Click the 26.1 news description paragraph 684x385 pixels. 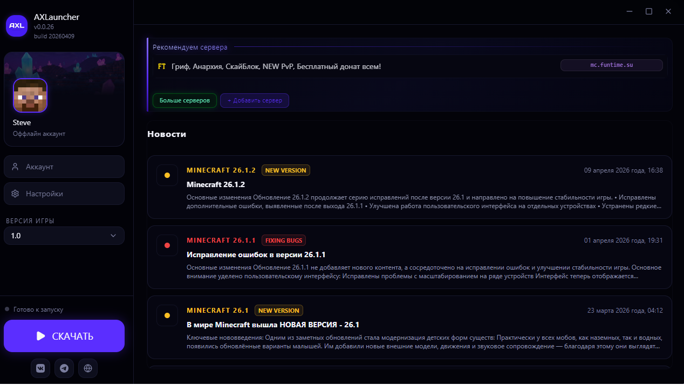tap(425, 342)
